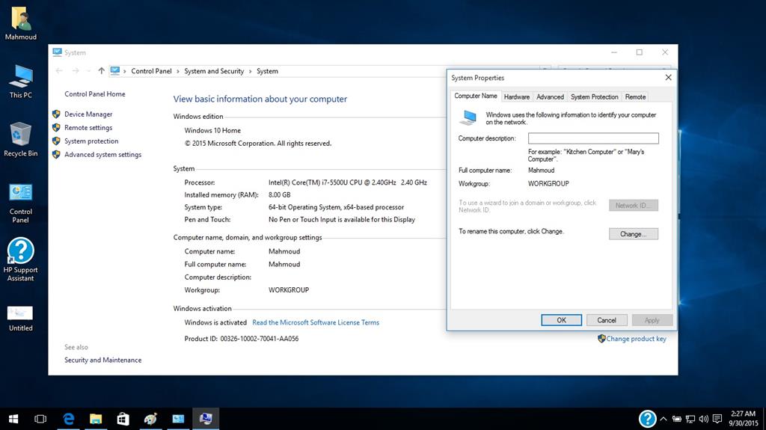Minimize the System window
The width and height of the screenshot is (766, 430).
[x=614, y=52]
